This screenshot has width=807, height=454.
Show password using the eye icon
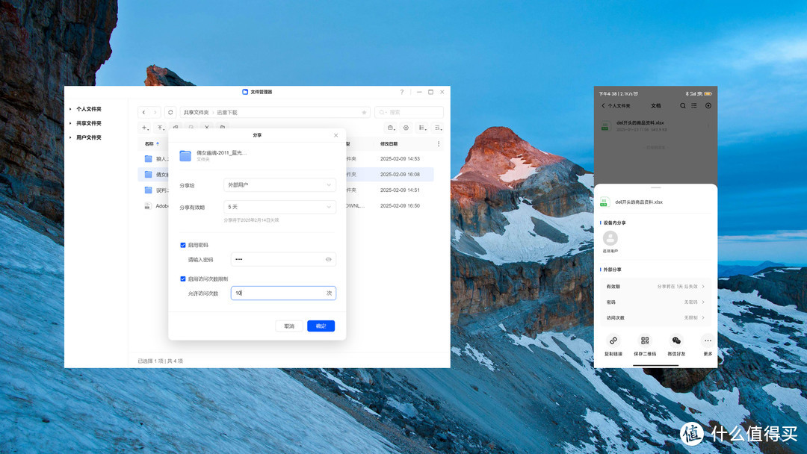pyautogui.click(x=328, y=260)
